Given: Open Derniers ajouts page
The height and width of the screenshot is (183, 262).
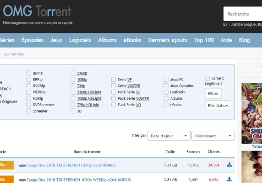Looking at the screenshot, I should 168,40.
